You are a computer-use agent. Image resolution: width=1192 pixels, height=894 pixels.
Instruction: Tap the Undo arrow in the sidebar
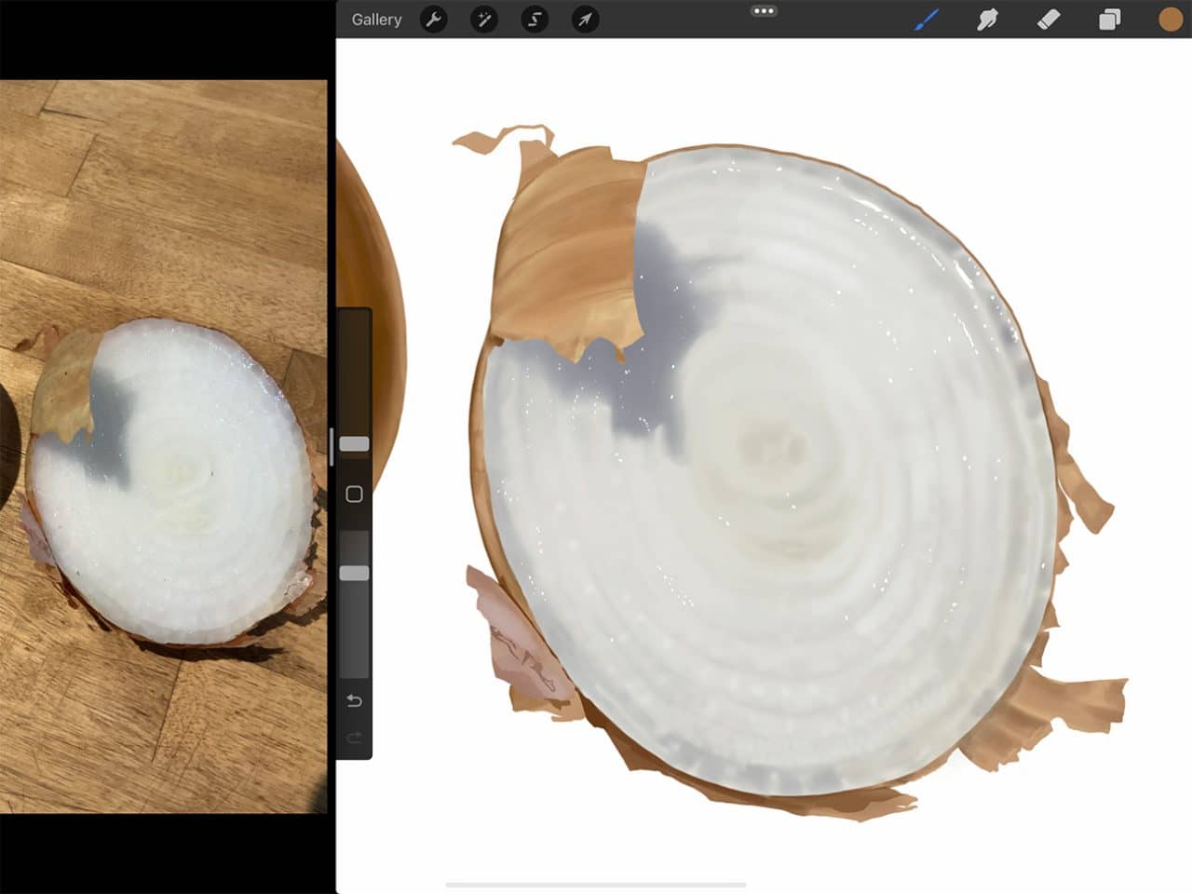point(354,700)
